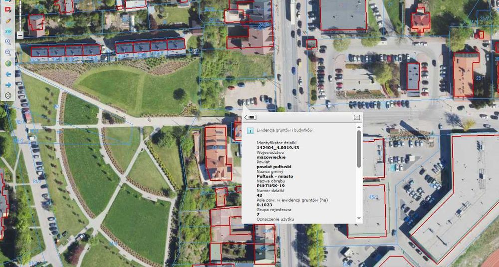Show full extent with globe icon
499x267 pixels.
coord(8,63)
